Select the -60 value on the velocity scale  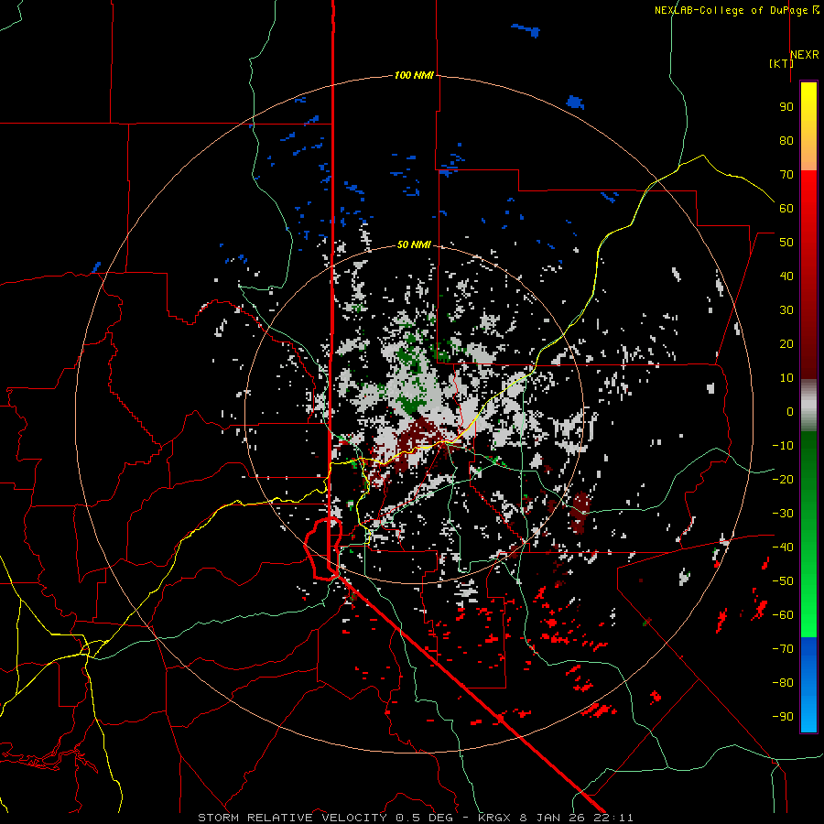click(x=783, y=615)
